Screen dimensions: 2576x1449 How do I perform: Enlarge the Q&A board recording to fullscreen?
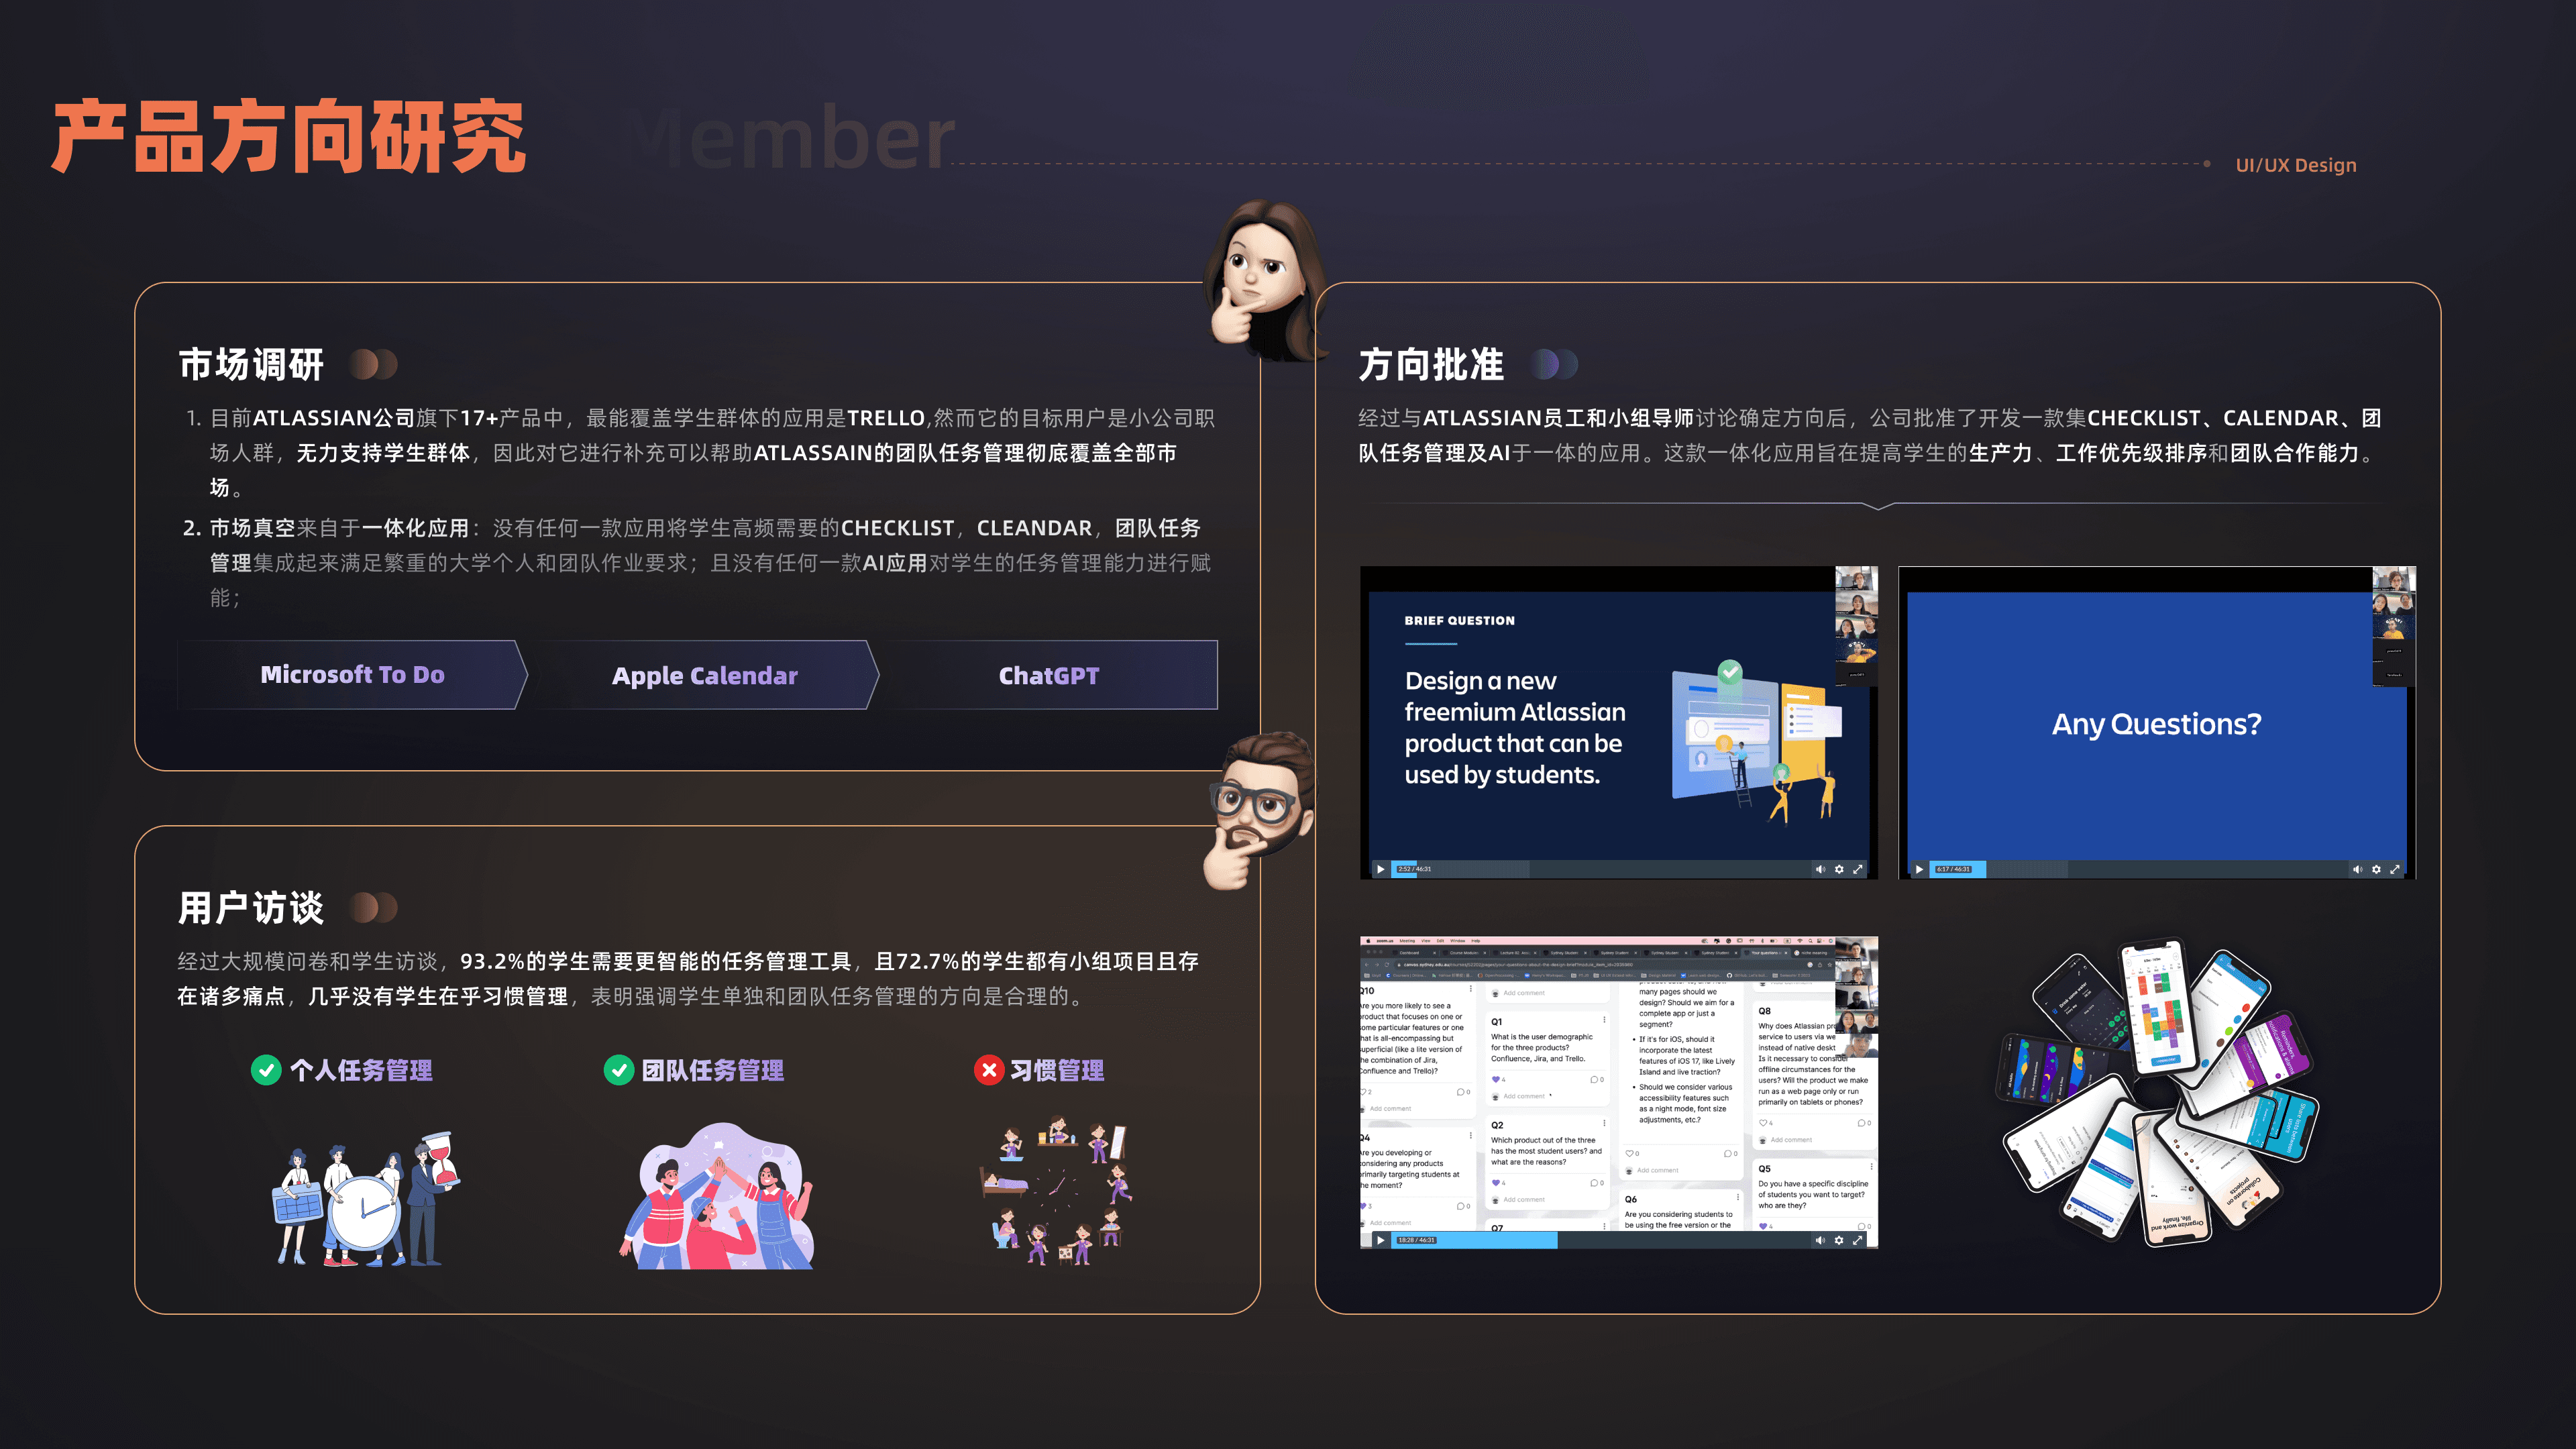coord(1858,1240)
